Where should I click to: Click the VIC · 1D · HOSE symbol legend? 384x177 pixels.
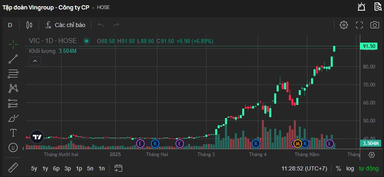tap(52, 41)
